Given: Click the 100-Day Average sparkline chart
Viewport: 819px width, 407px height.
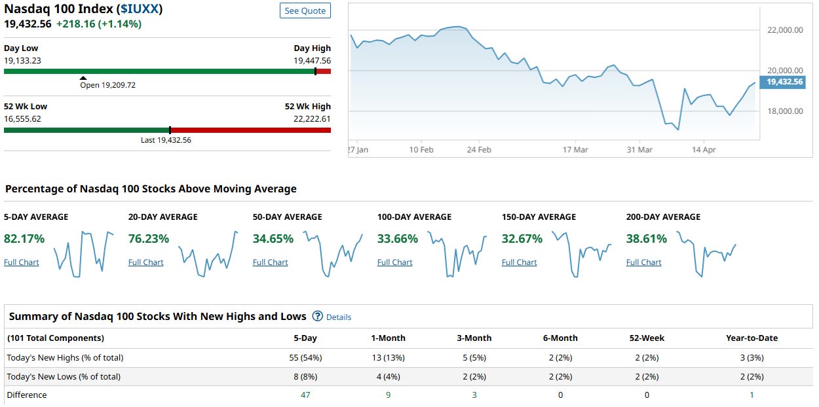Looking at the screenshot, I should click(457, 254).
